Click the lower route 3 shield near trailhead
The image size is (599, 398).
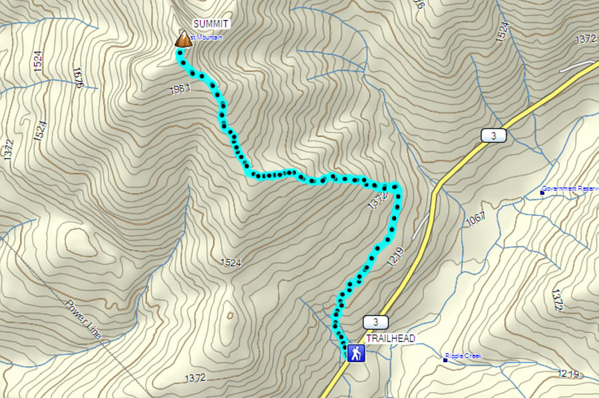click(375, 322)
